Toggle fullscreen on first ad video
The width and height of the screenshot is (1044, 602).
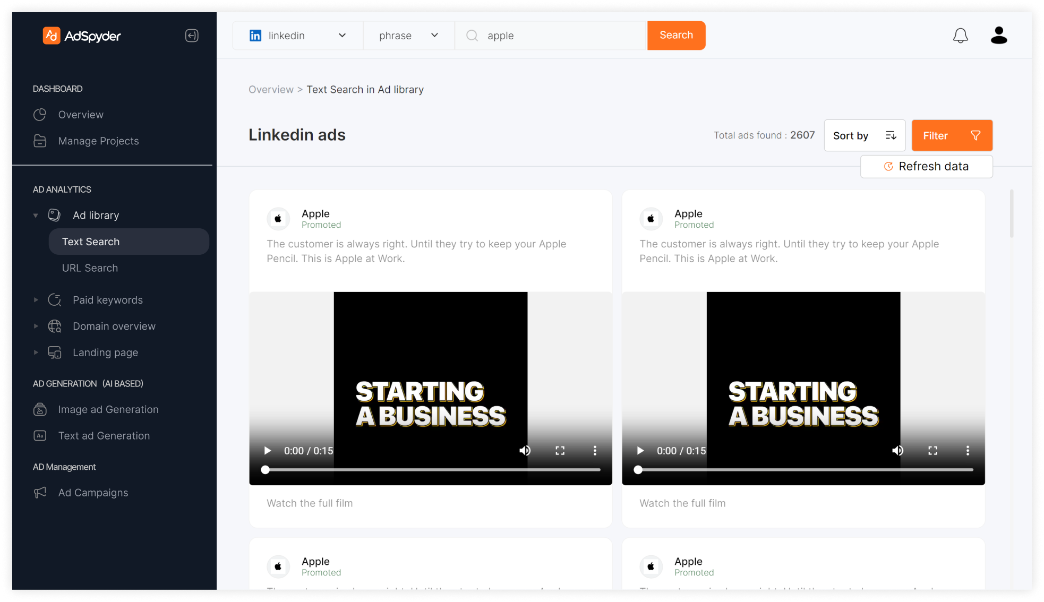(x=560, y=451)
